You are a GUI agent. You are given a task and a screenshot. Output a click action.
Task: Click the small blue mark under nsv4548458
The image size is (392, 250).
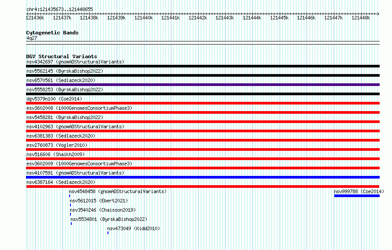coord(70,196)
